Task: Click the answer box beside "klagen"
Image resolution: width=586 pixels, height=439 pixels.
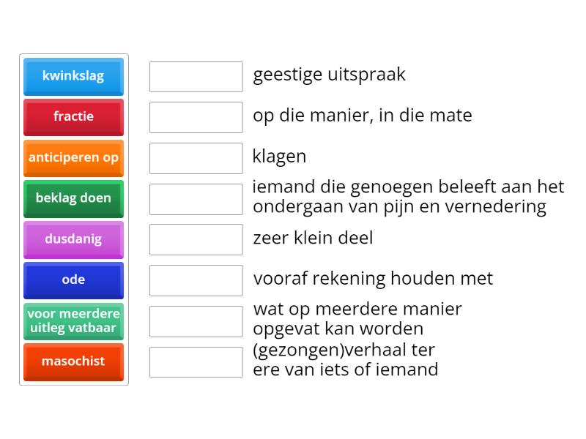Action: click(196, 157)
